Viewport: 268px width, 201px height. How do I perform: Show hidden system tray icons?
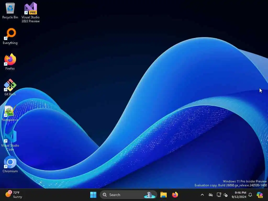pyautogui.click(x=202, y=195)
